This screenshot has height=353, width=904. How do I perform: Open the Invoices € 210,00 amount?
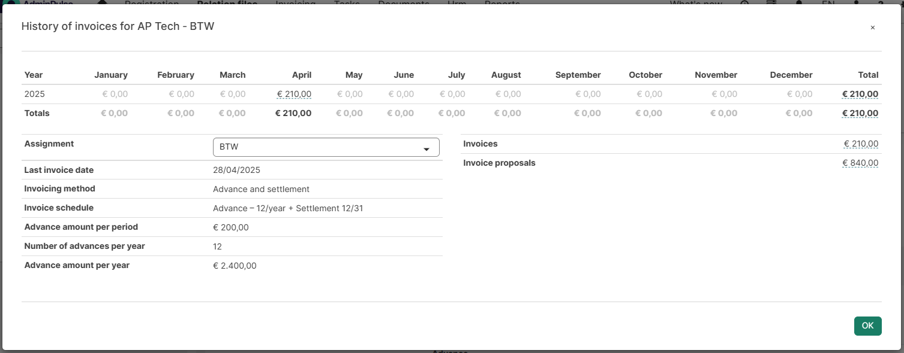point(861,144)
